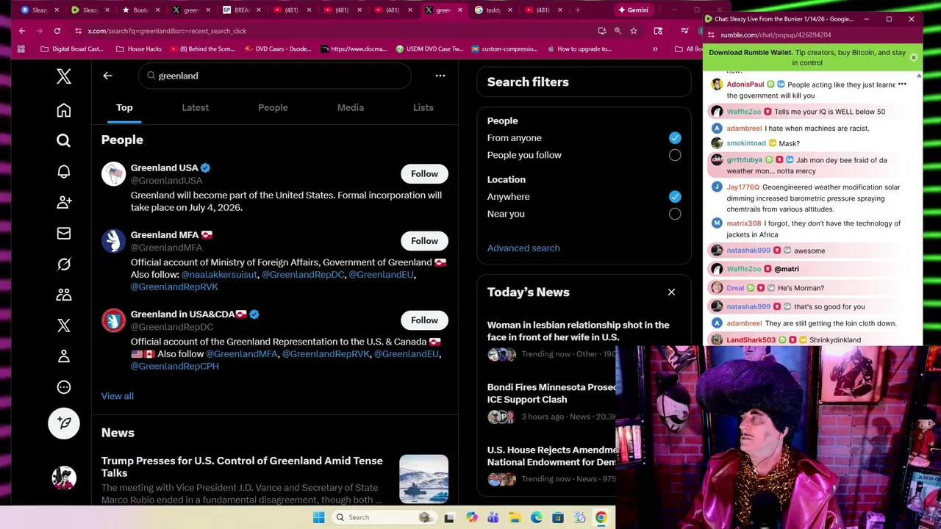Click the browser address bar URL

coord(167,31)
